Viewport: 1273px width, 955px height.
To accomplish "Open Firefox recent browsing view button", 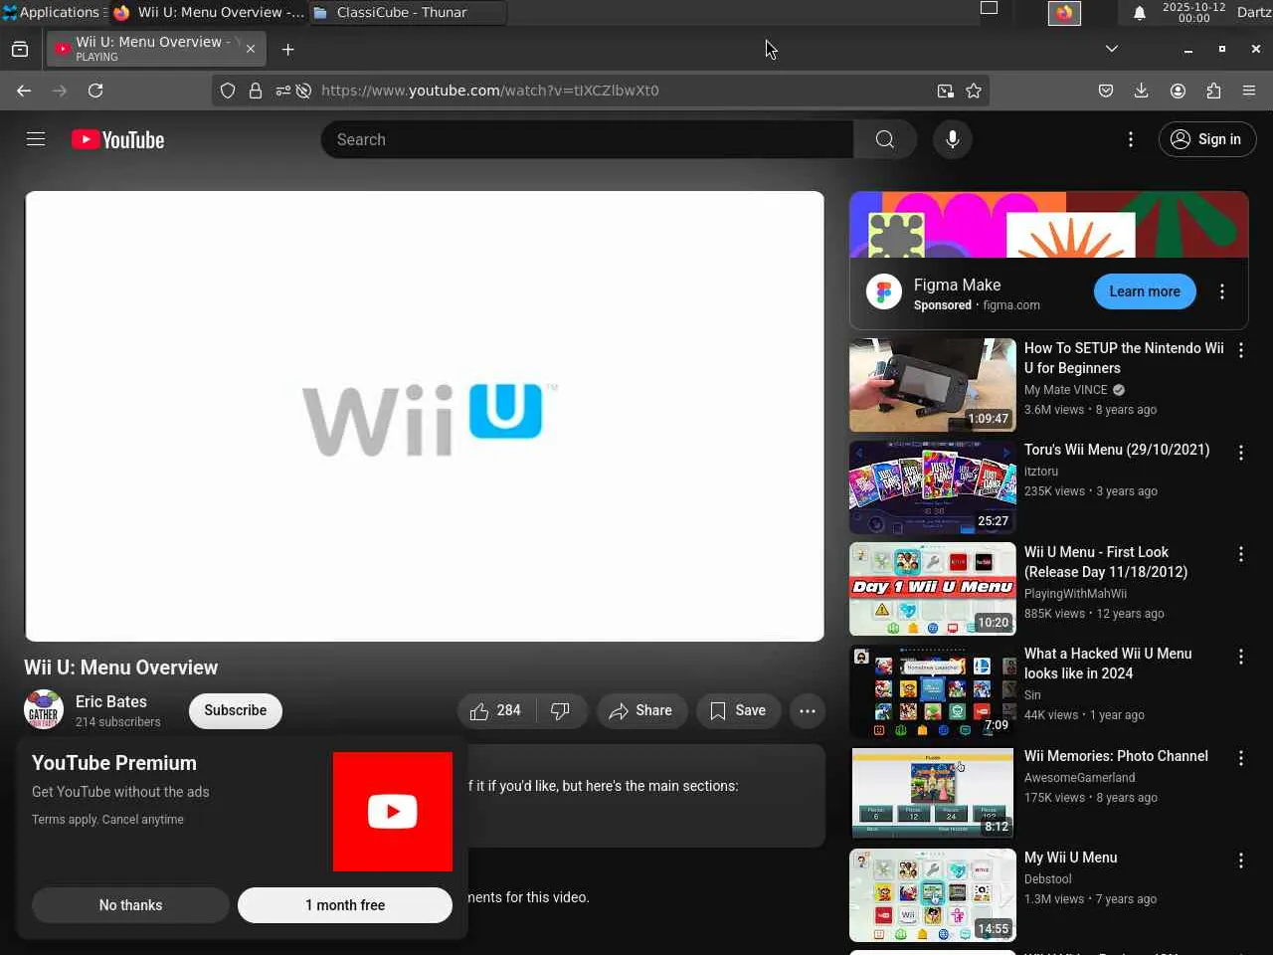I will pos(20,49).
